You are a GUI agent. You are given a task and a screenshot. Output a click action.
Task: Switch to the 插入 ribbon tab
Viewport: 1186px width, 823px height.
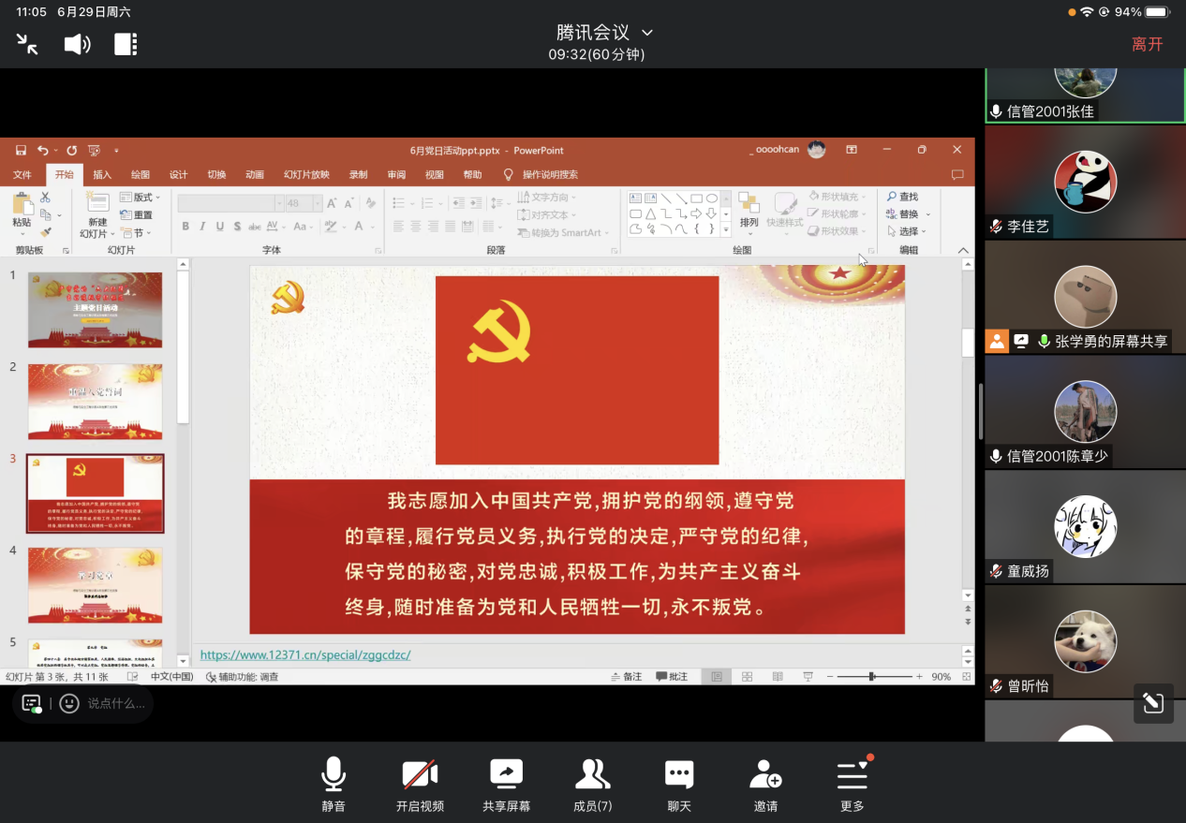click(102, 174)
